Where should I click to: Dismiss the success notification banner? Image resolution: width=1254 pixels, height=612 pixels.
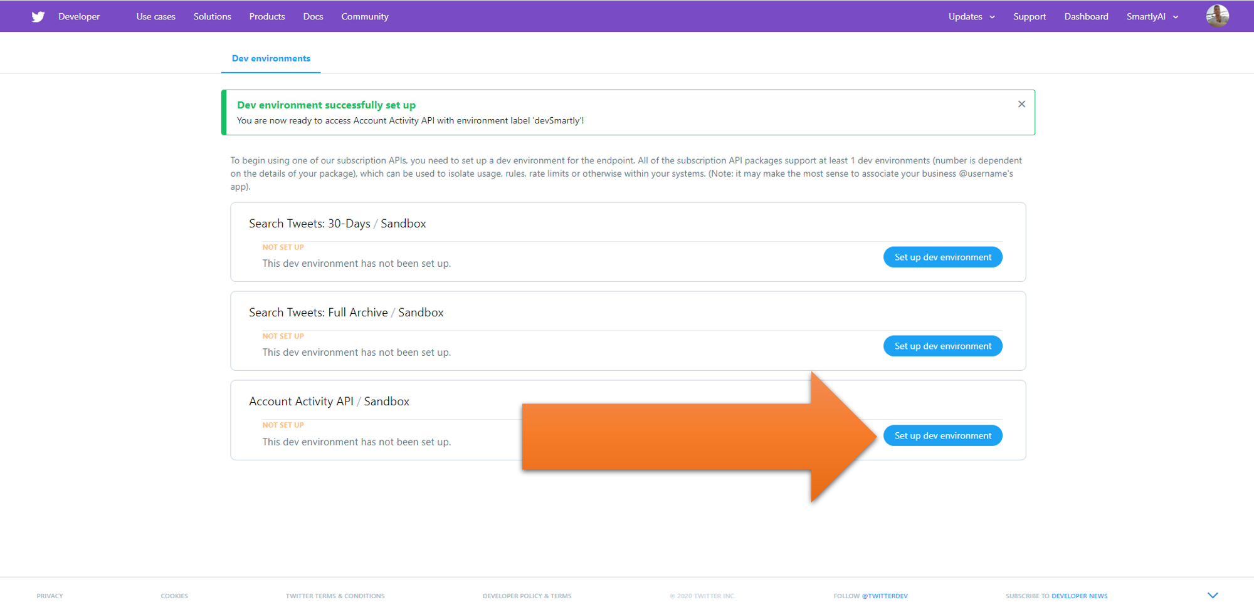pyautogui.click(x=1021, y=104)
